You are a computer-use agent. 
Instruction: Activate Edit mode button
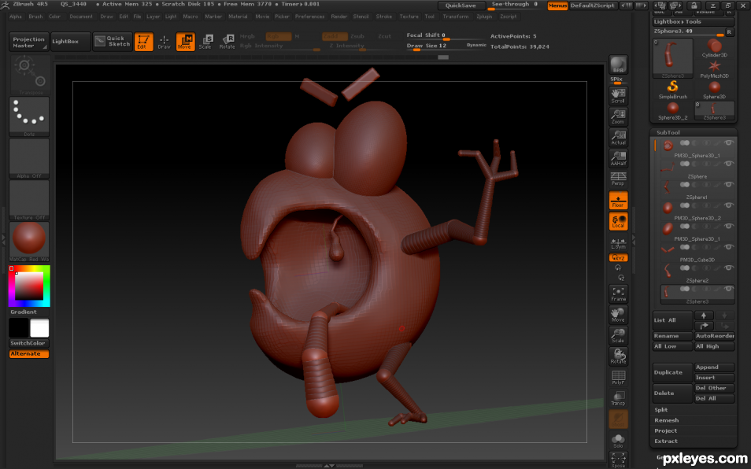pyautogui.click(x=143, y=42)
